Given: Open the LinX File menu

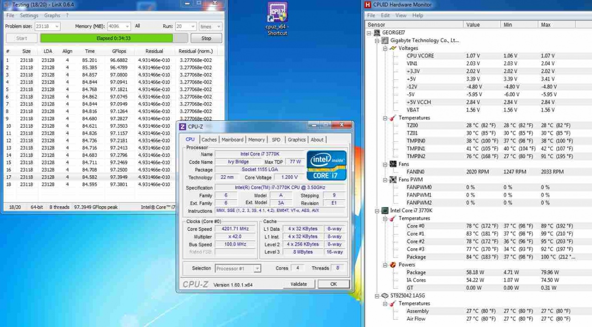Looking at the screenshot, I should point(10,15).
